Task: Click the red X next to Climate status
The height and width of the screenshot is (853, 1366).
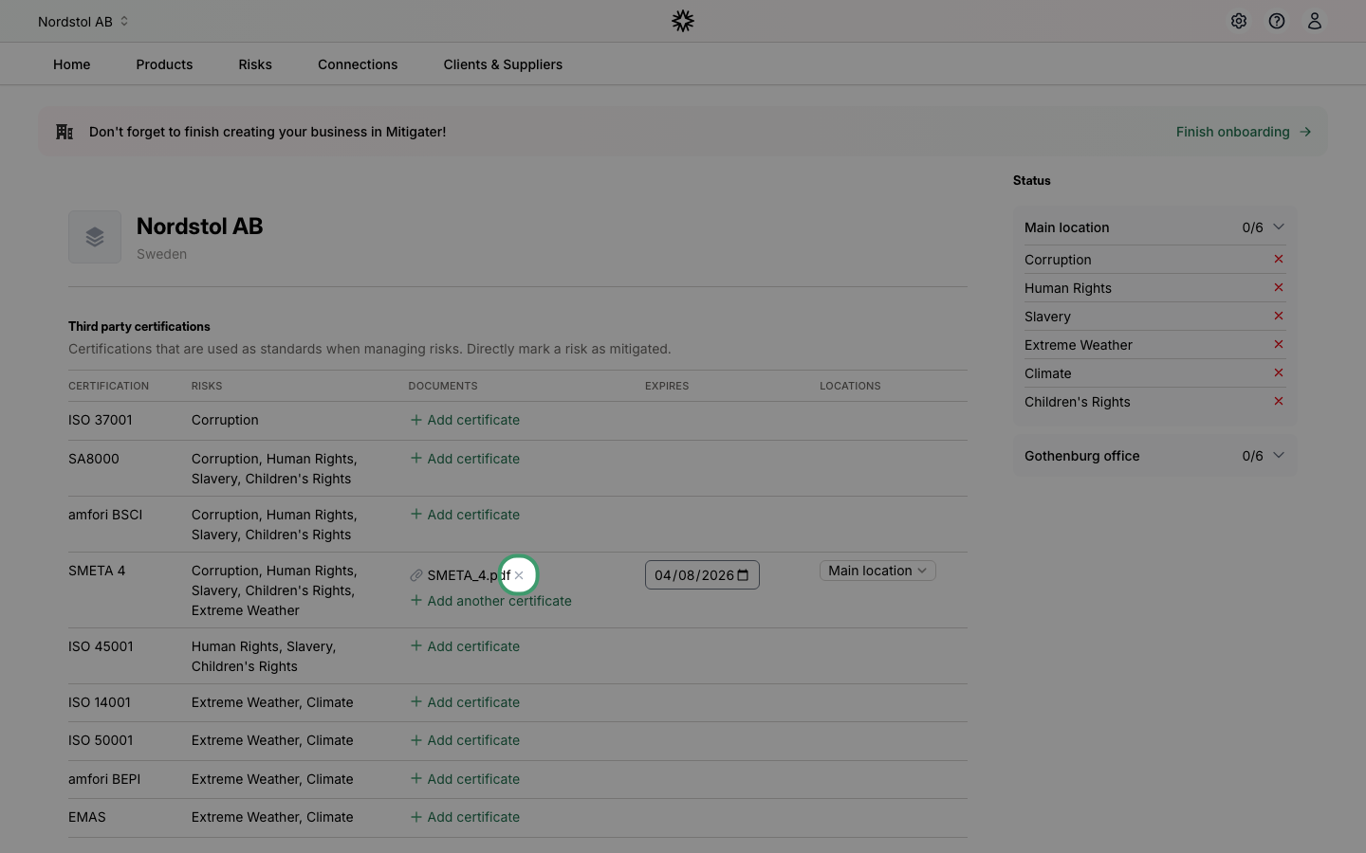Action: pos(1279,372)
